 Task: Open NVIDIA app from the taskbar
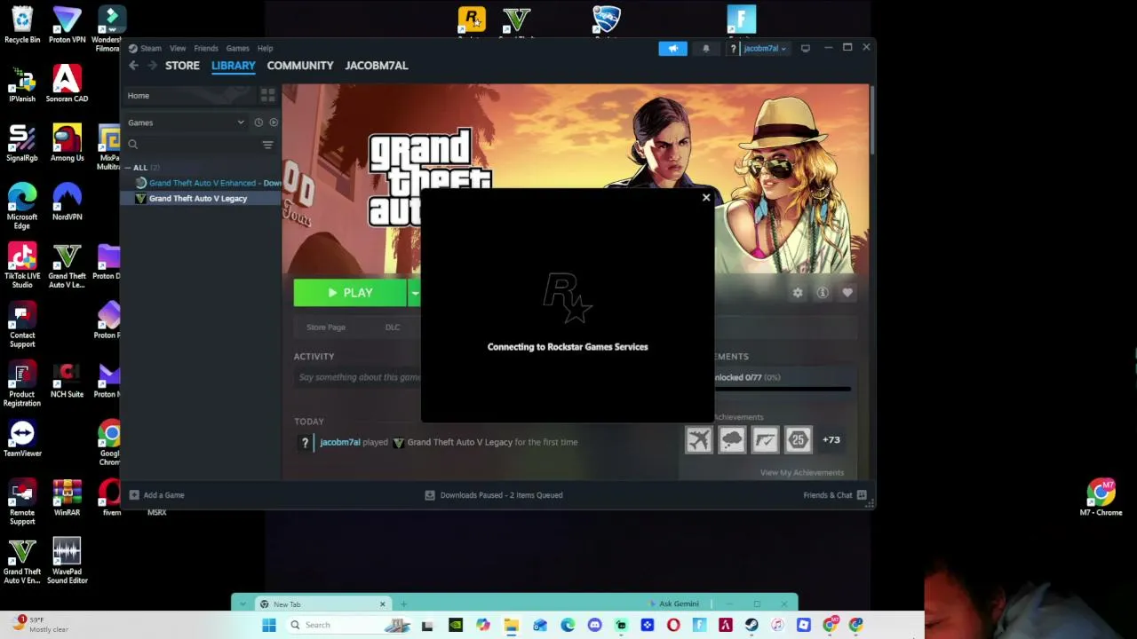click(456, 625)
